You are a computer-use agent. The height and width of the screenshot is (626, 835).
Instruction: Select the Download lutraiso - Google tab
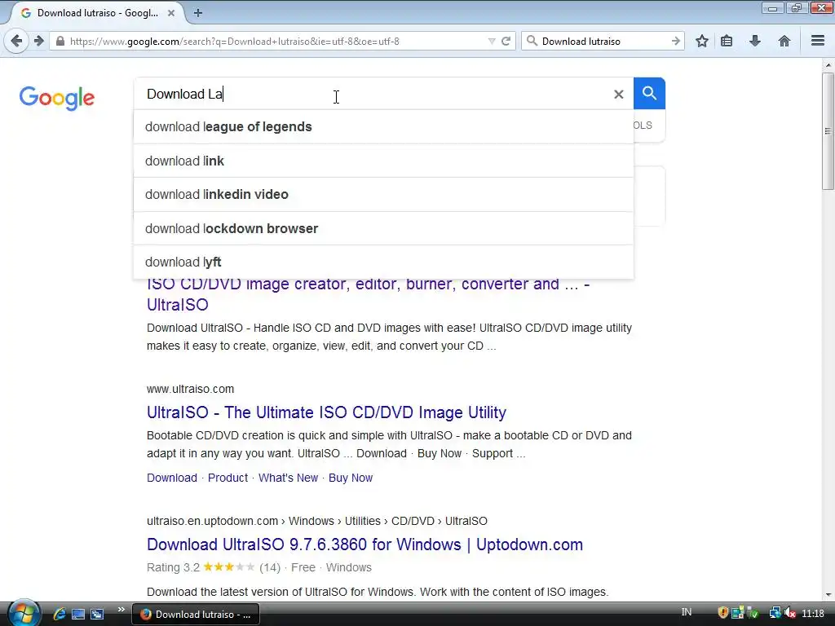(97, 13)
